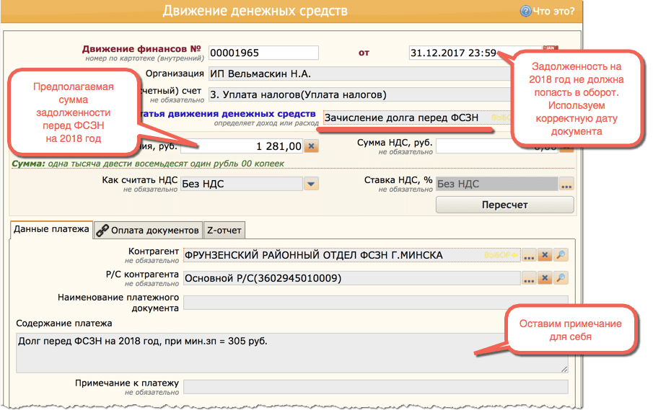Search Контрагент with magnifier icon

click(560, 255)
